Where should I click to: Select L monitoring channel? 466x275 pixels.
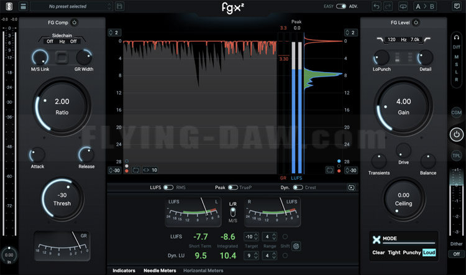457,72
